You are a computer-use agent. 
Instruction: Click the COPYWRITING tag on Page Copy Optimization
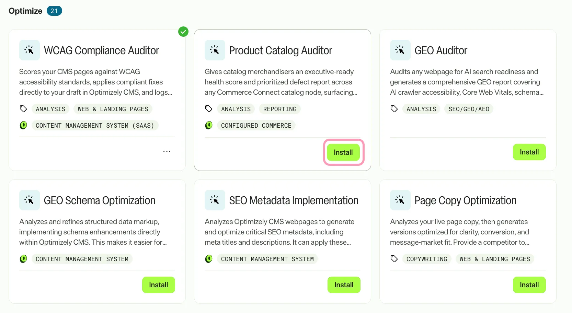[427, 259]
